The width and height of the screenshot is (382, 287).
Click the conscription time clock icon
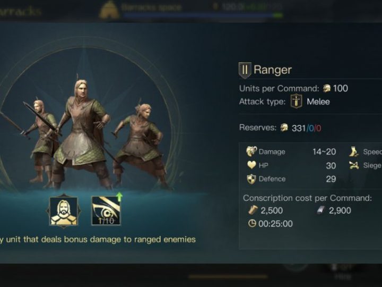(x=252, y=223)
